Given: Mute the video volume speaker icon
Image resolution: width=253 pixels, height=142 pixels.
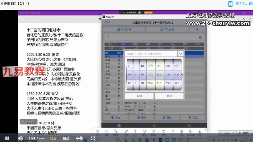Looking at the screenshot, I should pyautogui.click(x=20, y=138).
